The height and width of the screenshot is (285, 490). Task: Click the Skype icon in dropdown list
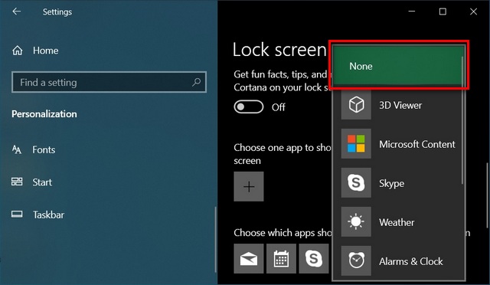356,182
